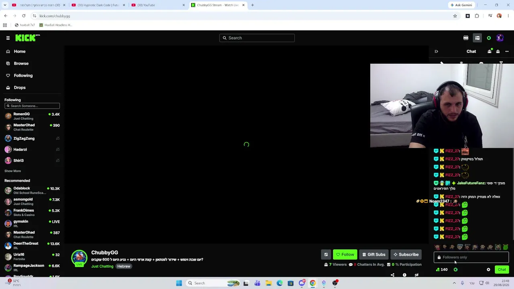Open a new browser tab
The height and width of the screenshot is (289, 514).
[252, 5]
